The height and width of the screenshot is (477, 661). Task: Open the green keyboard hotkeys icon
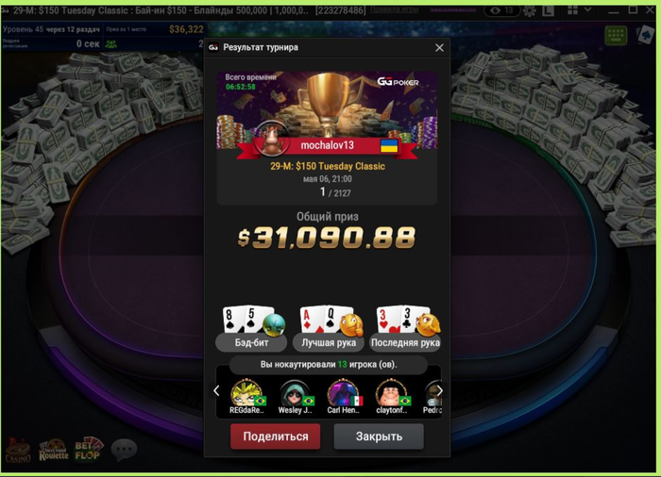[616, 36]
